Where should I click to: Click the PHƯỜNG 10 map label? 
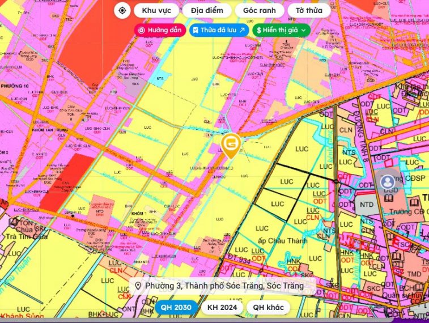(x=15, y=85)
